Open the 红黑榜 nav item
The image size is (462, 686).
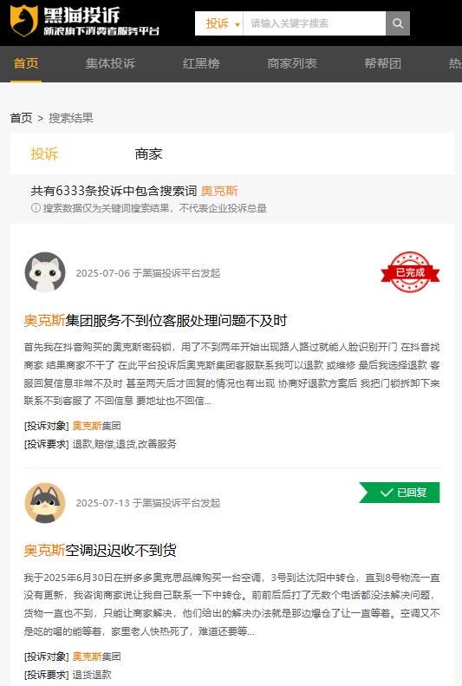tap(201, 63)
